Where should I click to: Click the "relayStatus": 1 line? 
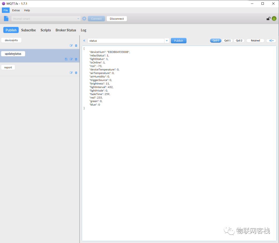coord(99,55)
